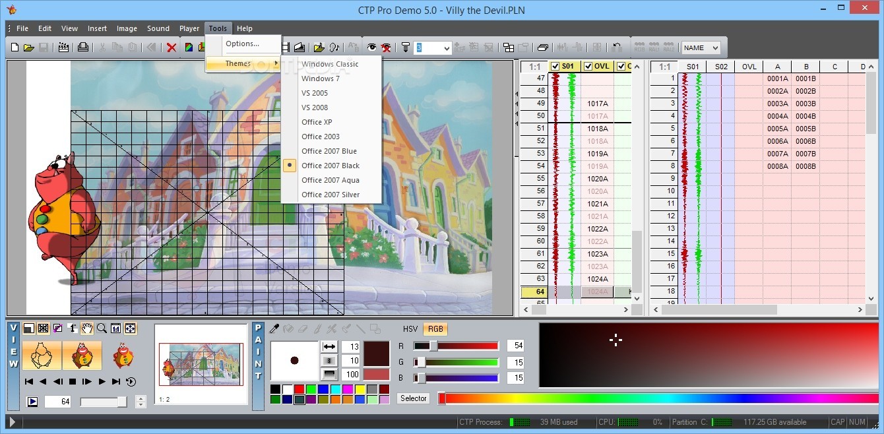Viewport: 884px width, 434px height.
Task: Select the hand pan tool in View panel
Action: [87, 328]
